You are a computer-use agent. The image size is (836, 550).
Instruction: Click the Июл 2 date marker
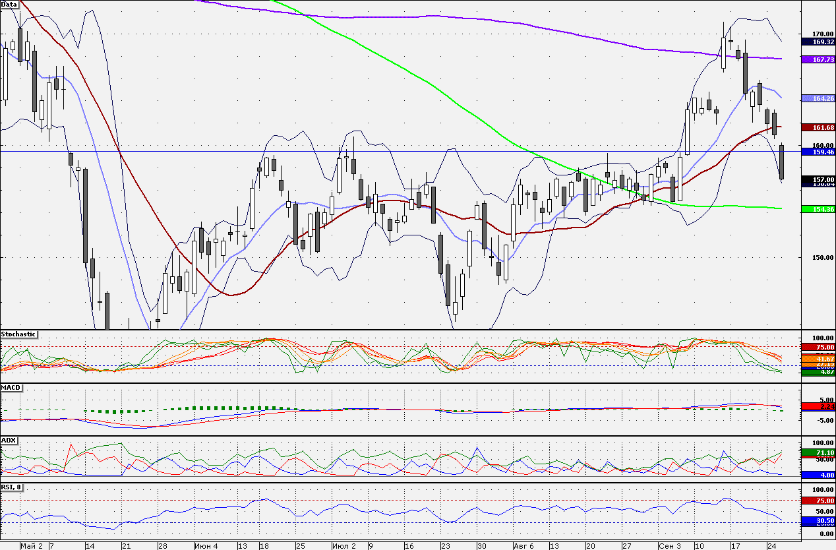pos(344,546)
